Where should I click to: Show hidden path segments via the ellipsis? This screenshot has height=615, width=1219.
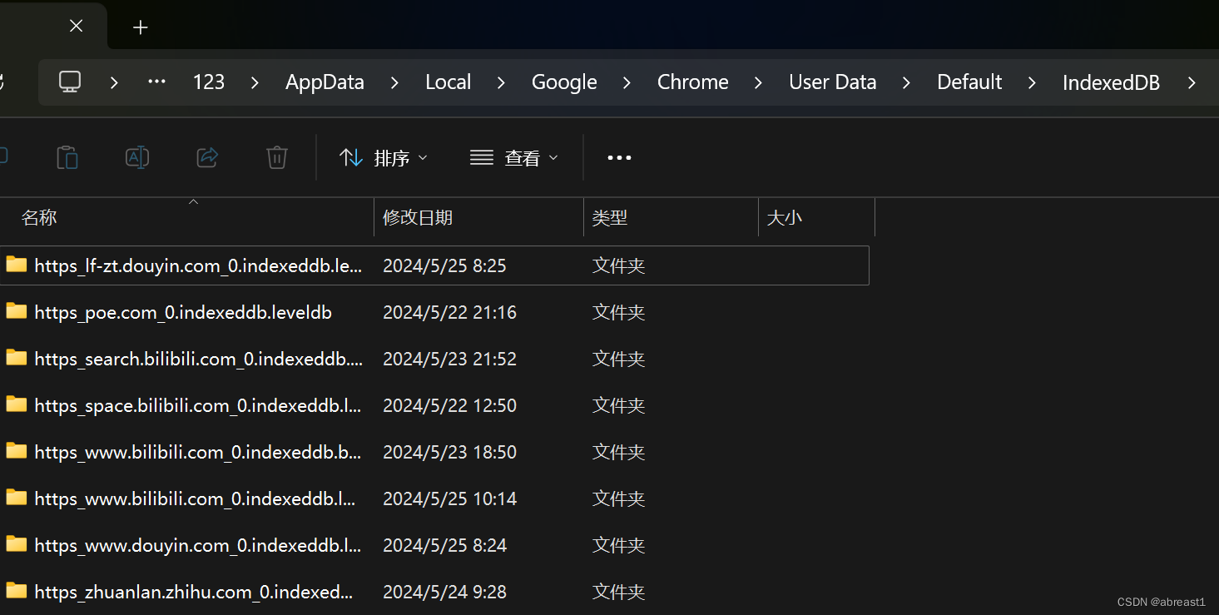coord(156,82)
